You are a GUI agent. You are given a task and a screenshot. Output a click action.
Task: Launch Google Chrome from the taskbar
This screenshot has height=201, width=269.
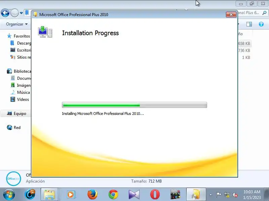click(113, 195)
